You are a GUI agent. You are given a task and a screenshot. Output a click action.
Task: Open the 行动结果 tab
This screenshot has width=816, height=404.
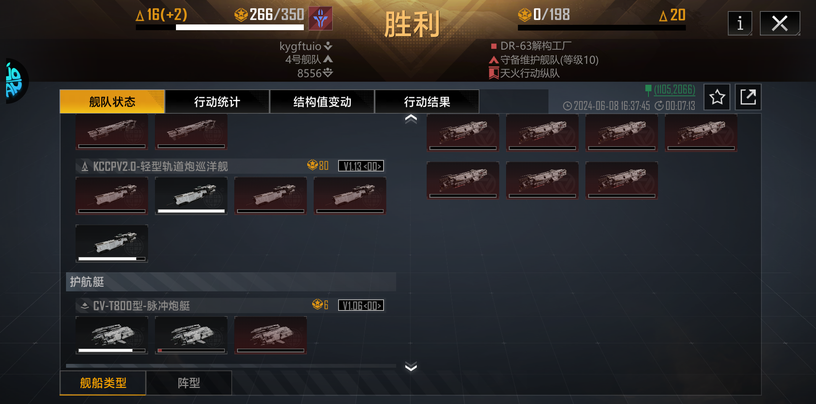[427, 102]
